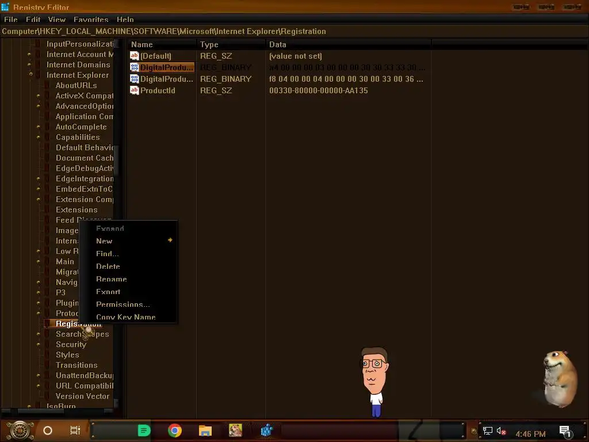Open the Favorites menu
The image size is (589, 442).
(91, 20)
